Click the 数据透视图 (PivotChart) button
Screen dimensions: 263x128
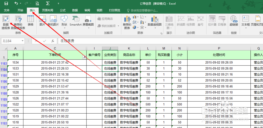[x=154, y=22]
